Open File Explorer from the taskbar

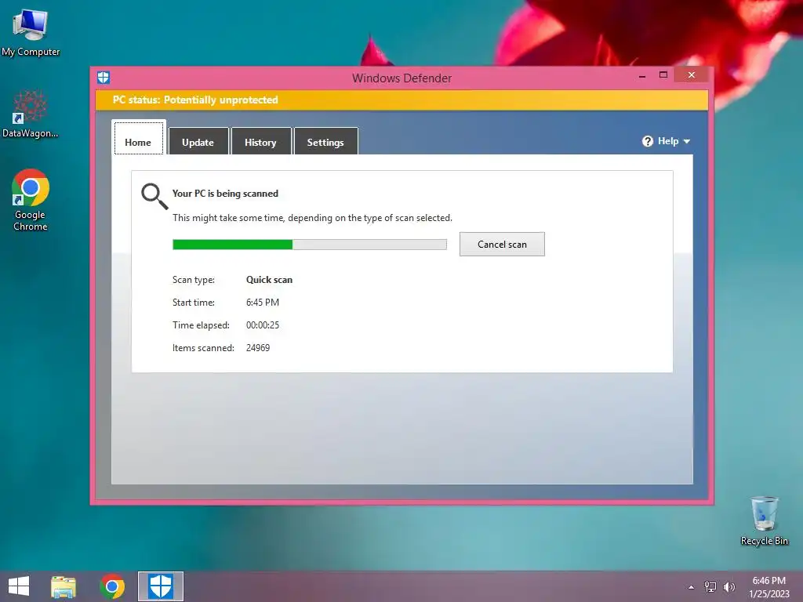coord(64,586)
